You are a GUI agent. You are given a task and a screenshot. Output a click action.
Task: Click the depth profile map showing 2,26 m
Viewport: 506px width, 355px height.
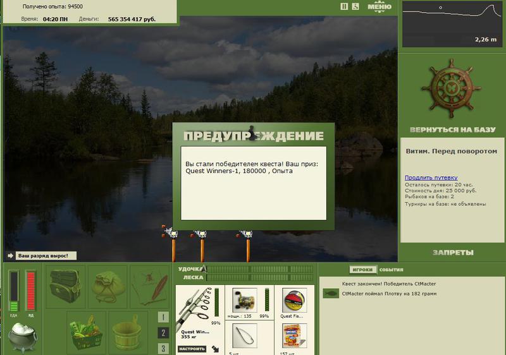452,24
